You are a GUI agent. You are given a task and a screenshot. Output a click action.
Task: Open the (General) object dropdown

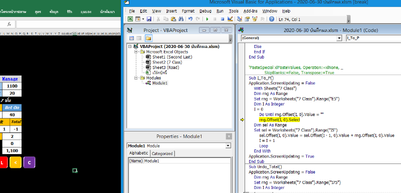(x=339, y=38)
